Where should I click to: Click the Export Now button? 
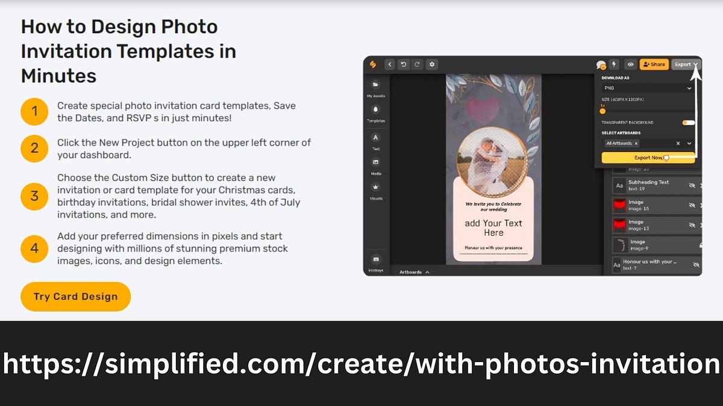pyautogui.click(x=648, y=158)
